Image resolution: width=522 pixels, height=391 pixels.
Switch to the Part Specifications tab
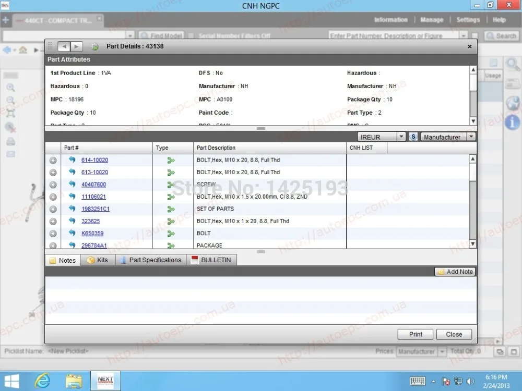(151, 260)
